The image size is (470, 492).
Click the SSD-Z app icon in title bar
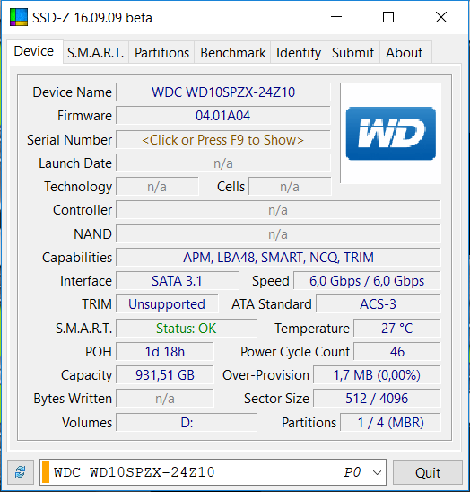pos(19,17)
